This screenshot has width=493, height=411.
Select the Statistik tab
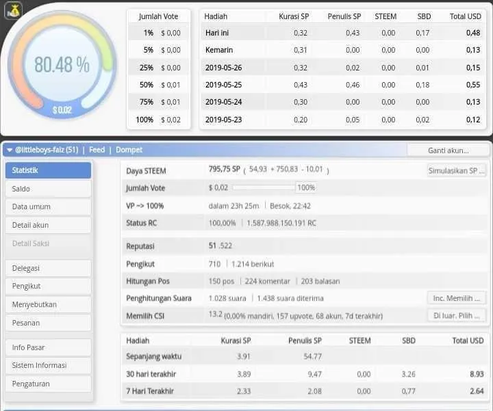pos(48,170)
